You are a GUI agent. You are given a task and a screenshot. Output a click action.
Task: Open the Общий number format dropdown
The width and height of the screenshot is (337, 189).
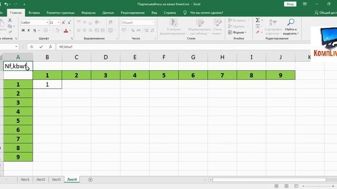pos(153,23)
